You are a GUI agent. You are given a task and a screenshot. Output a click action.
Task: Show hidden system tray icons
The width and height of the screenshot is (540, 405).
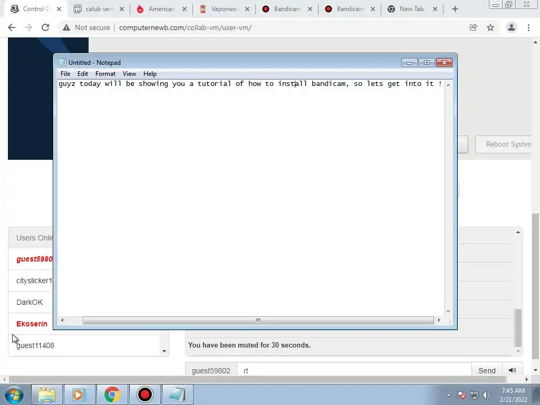448,395
